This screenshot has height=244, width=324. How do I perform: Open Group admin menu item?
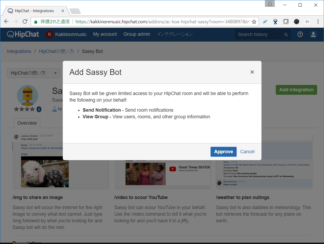137,34
